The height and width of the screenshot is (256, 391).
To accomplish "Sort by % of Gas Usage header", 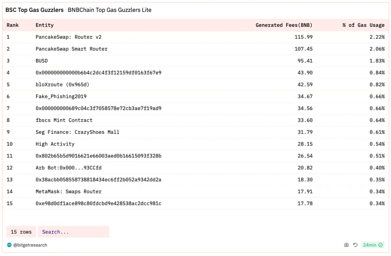I will pos(364,25).
